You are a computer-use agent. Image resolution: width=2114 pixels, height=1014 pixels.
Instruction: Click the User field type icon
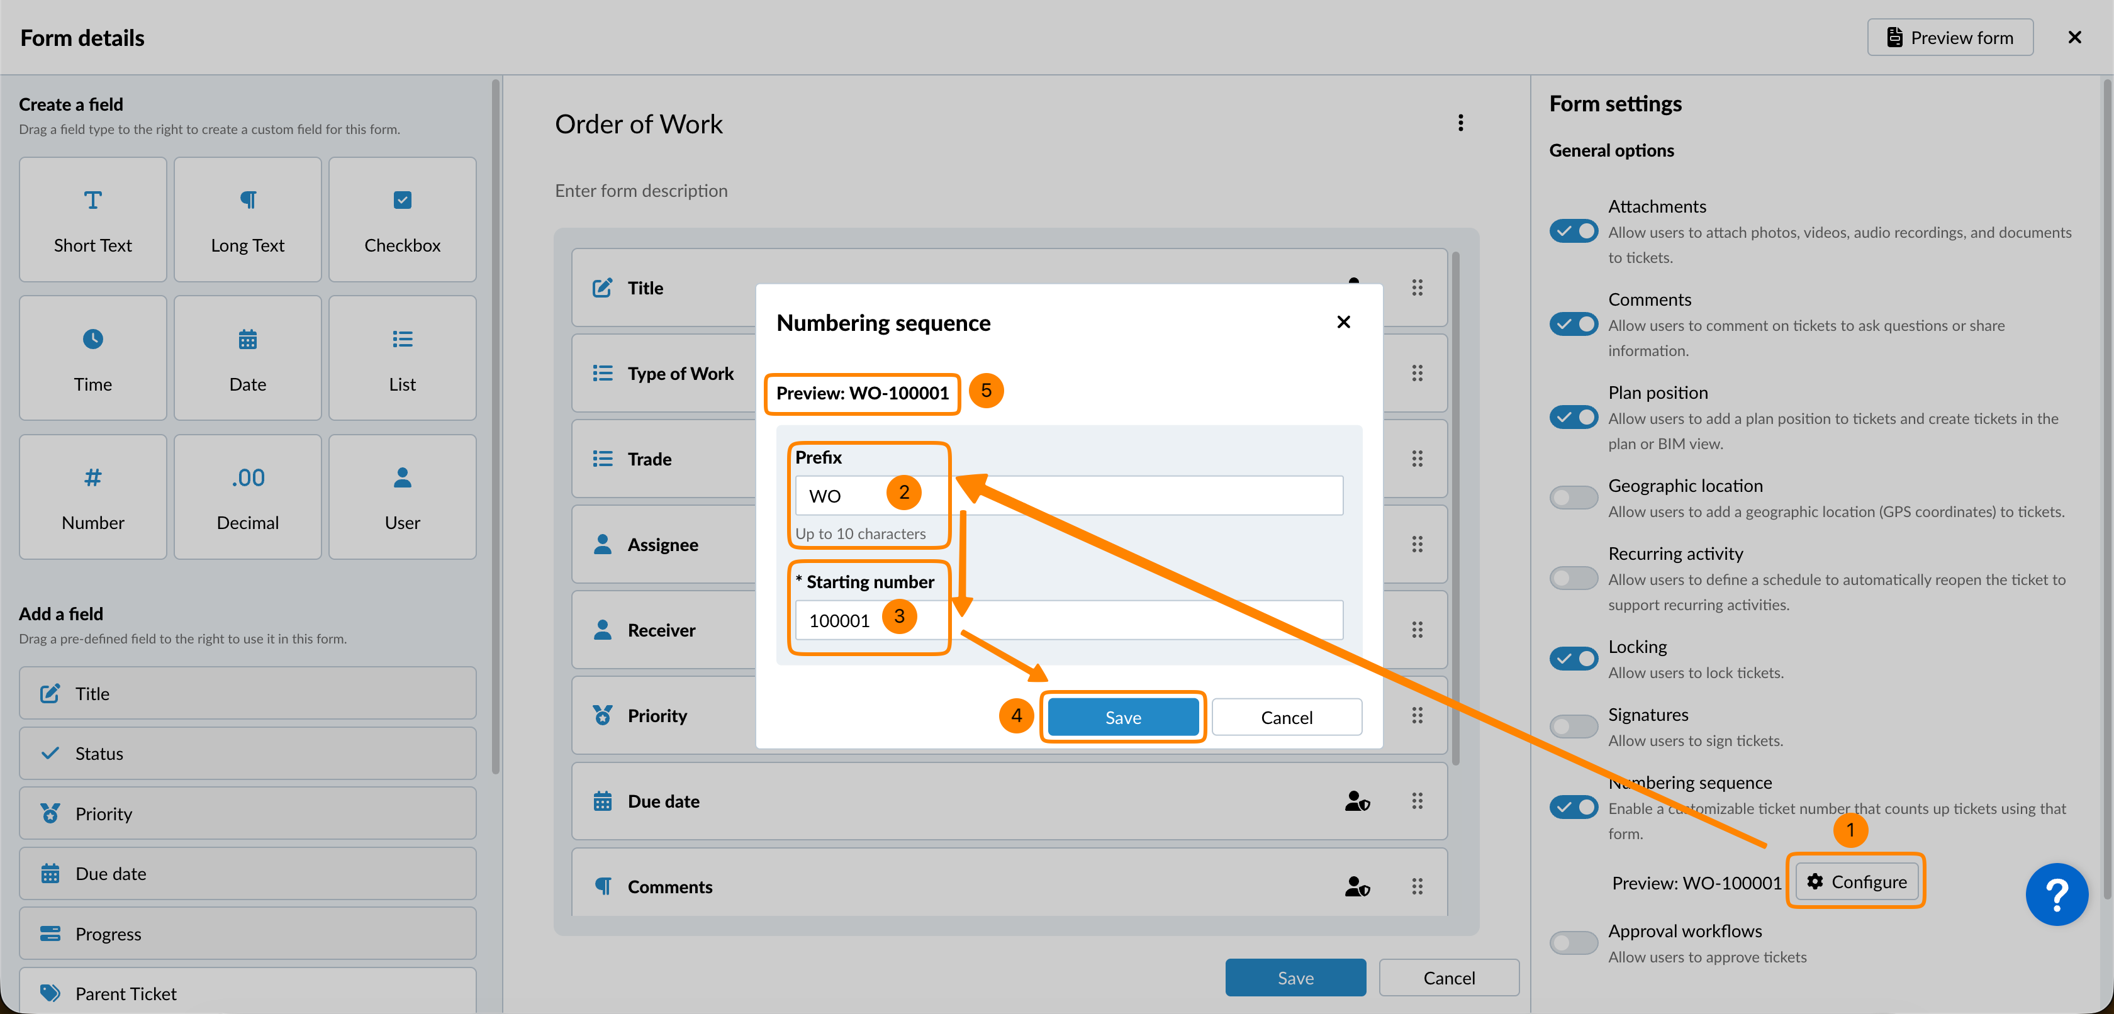click(x=402, y=477)
